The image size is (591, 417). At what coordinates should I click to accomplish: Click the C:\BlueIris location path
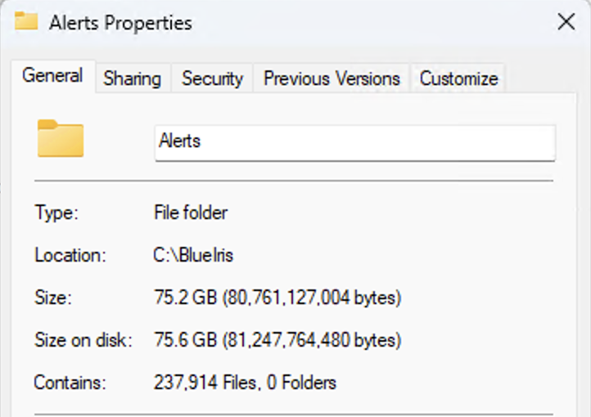(x=194, y=255)
